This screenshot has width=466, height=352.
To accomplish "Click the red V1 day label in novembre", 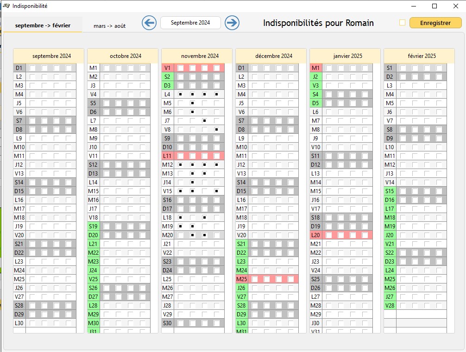I will [x=167, y=68].
